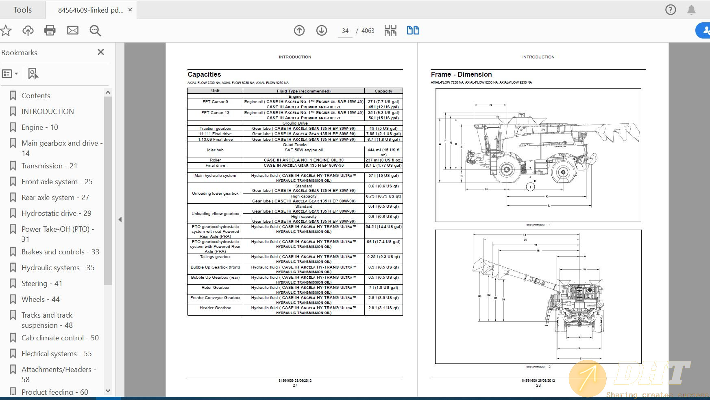The width and height of the screenshot is (710, 400).
Task: Go to Brakes and controls - 33
Action: pos(60,252)
